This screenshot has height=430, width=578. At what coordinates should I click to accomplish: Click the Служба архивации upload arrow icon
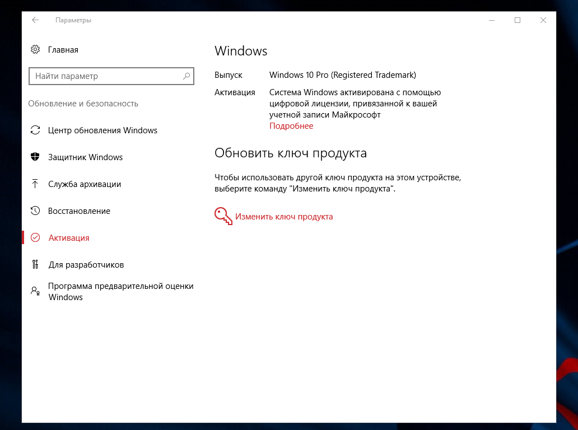click(35, 184)
